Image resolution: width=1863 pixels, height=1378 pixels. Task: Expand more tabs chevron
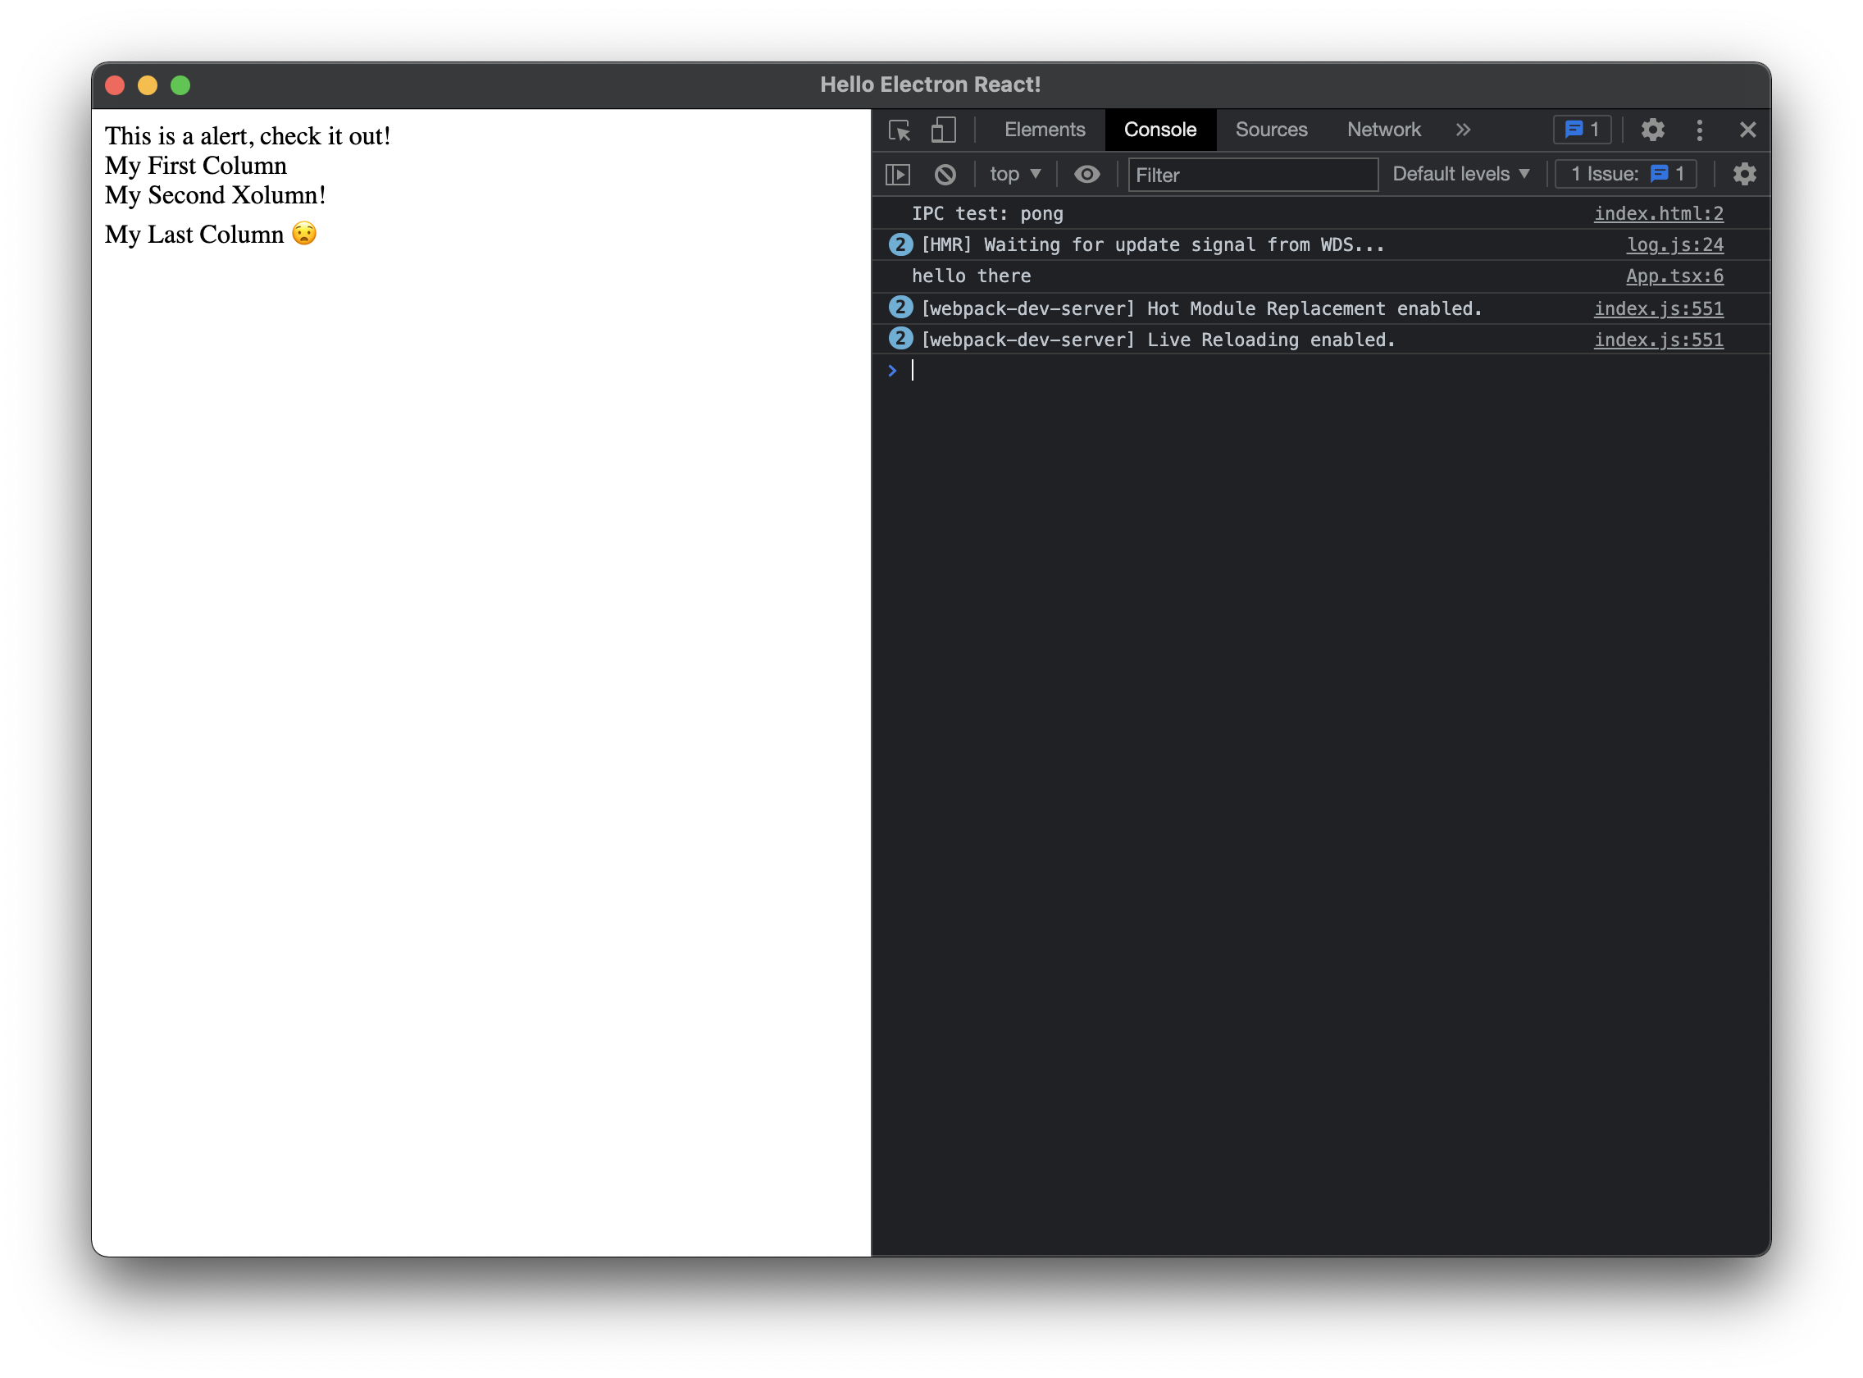(x=1463, y=130)
